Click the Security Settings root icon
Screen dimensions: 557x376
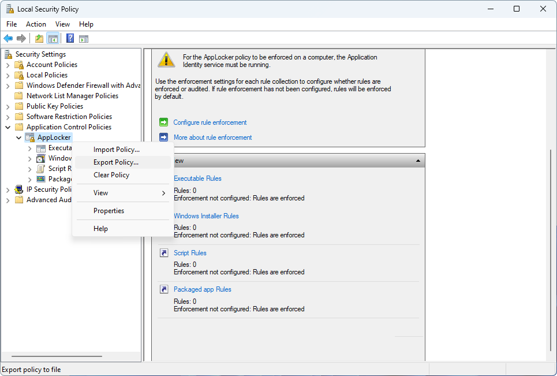click(x=9, y=54)
